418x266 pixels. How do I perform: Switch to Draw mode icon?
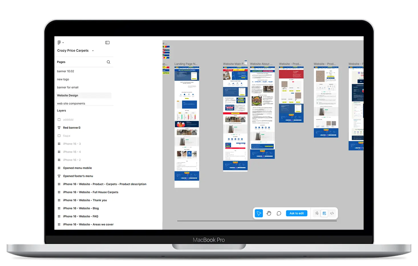(x=317, y=213)
